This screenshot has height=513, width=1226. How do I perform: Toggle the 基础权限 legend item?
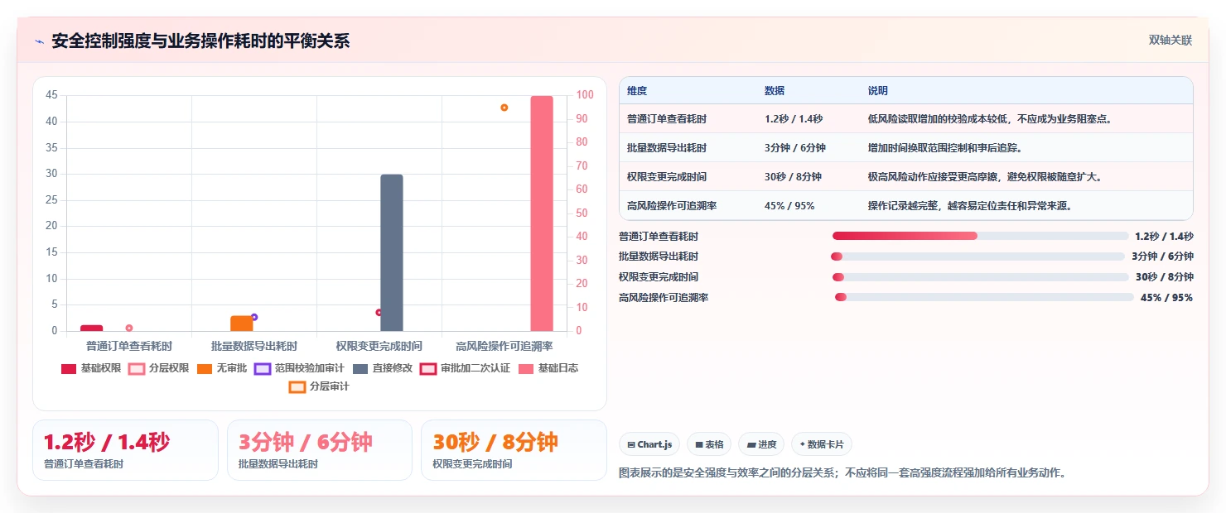[x=91, y=368]
